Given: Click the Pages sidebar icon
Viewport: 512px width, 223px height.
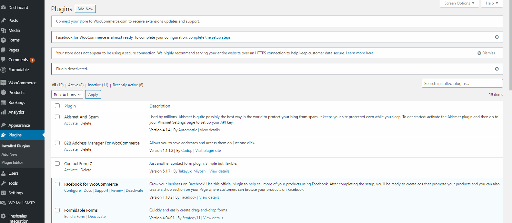Looking at the screenshot, I should point(4,50).
